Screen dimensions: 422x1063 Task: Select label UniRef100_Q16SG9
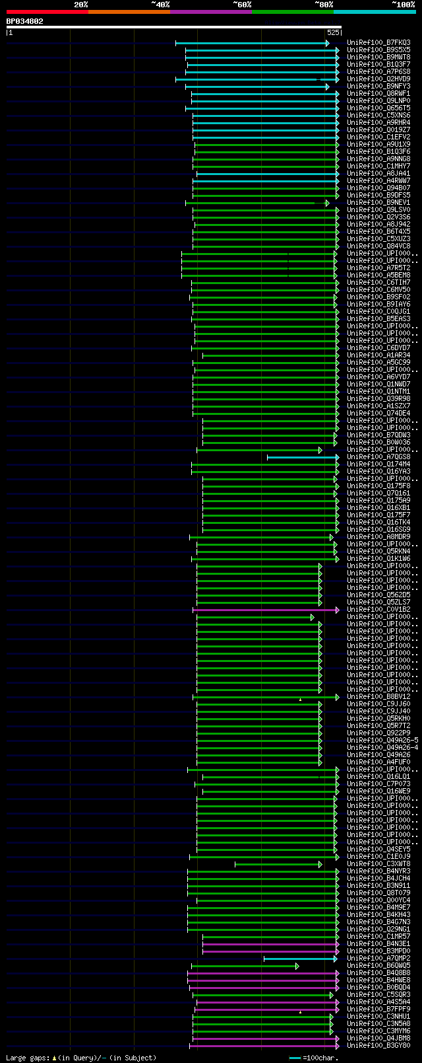[x=378, y=530]
